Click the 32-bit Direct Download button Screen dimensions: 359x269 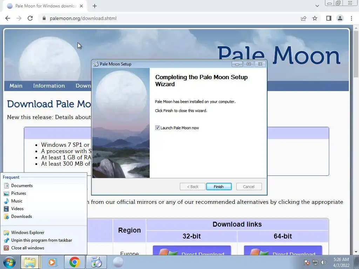[192, 250]
